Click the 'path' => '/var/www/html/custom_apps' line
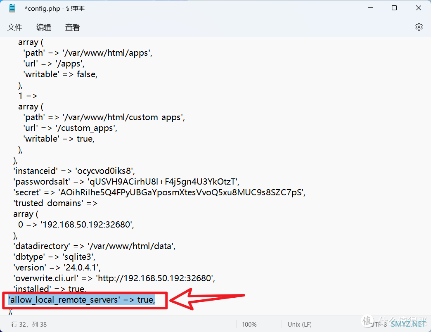The height and width of the screenshot is (332, 431). coord(104,117)
